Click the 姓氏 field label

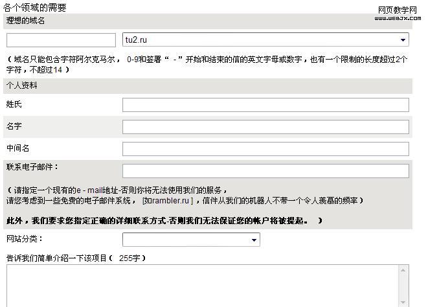tap(14, 105)
